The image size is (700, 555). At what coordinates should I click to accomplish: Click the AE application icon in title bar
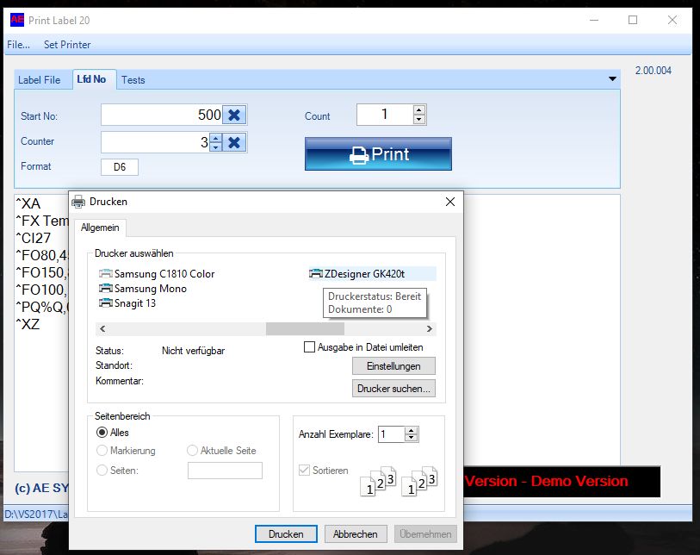17,20
